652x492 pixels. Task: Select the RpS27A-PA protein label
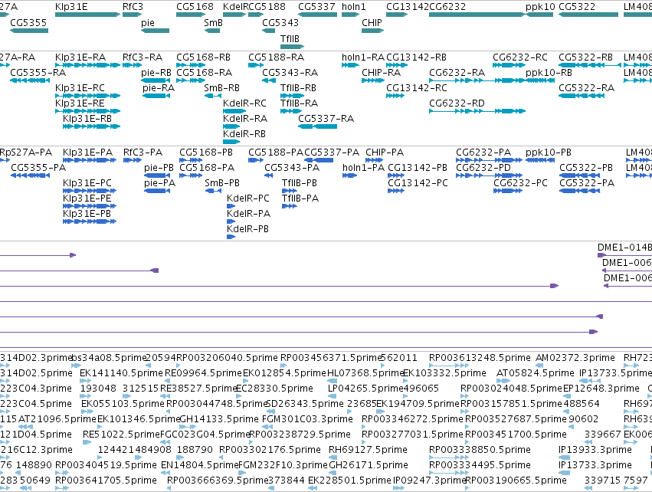(26, 153)
